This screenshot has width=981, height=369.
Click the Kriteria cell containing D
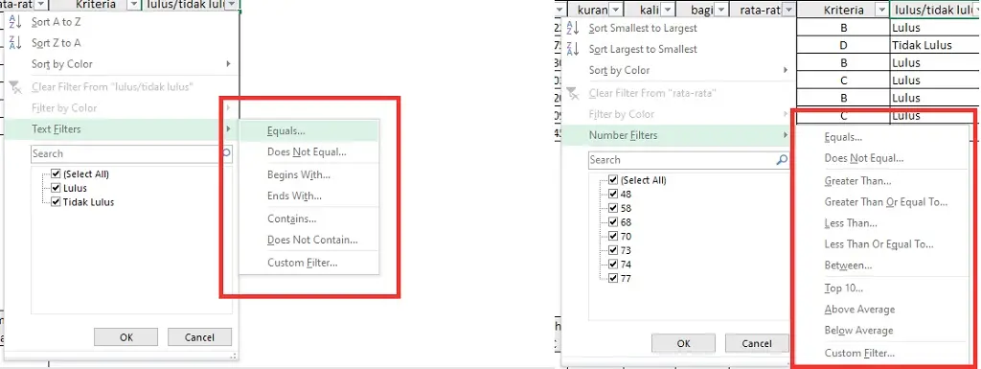pos(843,45)
